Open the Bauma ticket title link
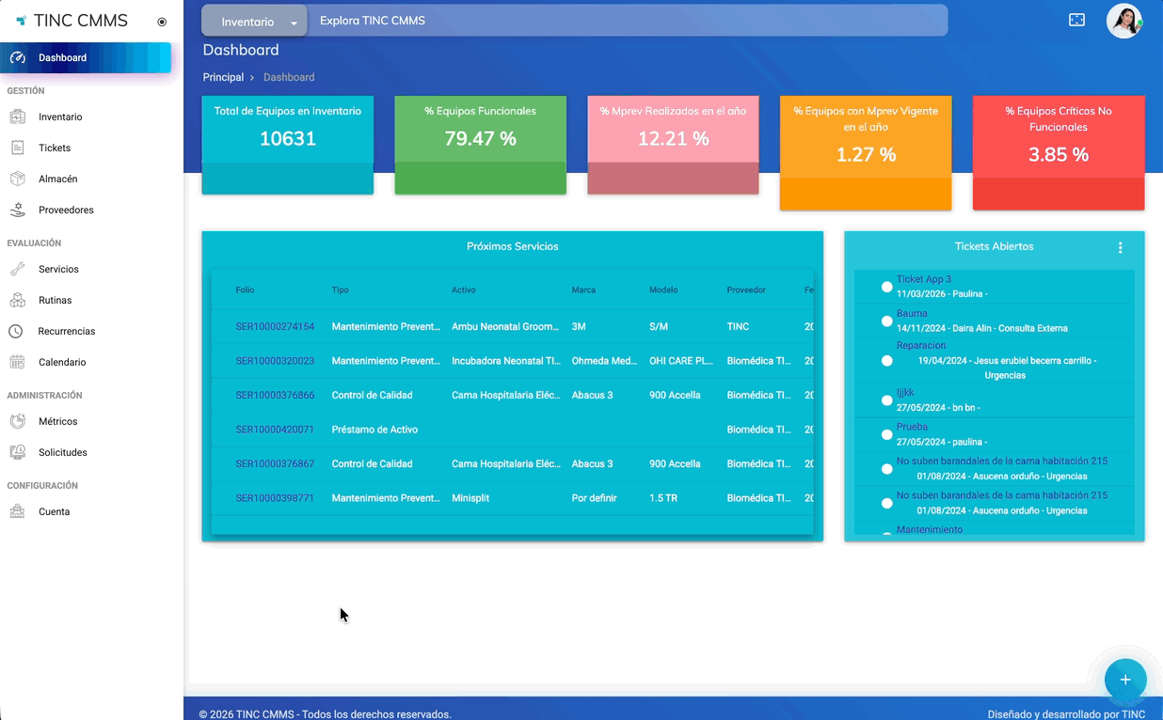The width and height of the screenshot is (1163, 720). coord(912,313)
